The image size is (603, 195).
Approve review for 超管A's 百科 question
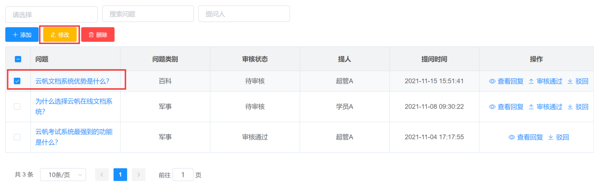click(x=545, y=81)
